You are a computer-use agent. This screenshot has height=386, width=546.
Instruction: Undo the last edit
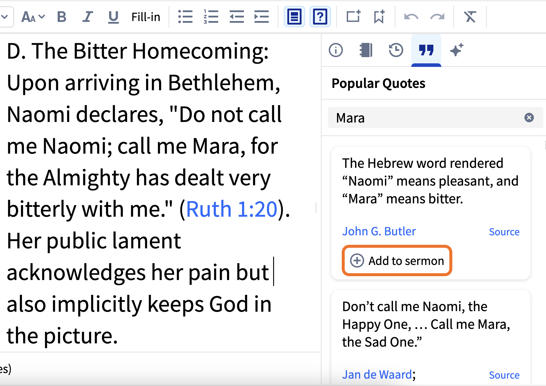click(411, 17)
